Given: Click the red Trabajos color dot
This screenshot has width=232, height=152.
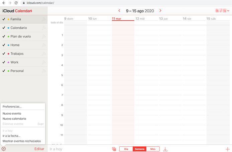Looking at the screenshot, I should pyautogui.click(x=8, y=54).
